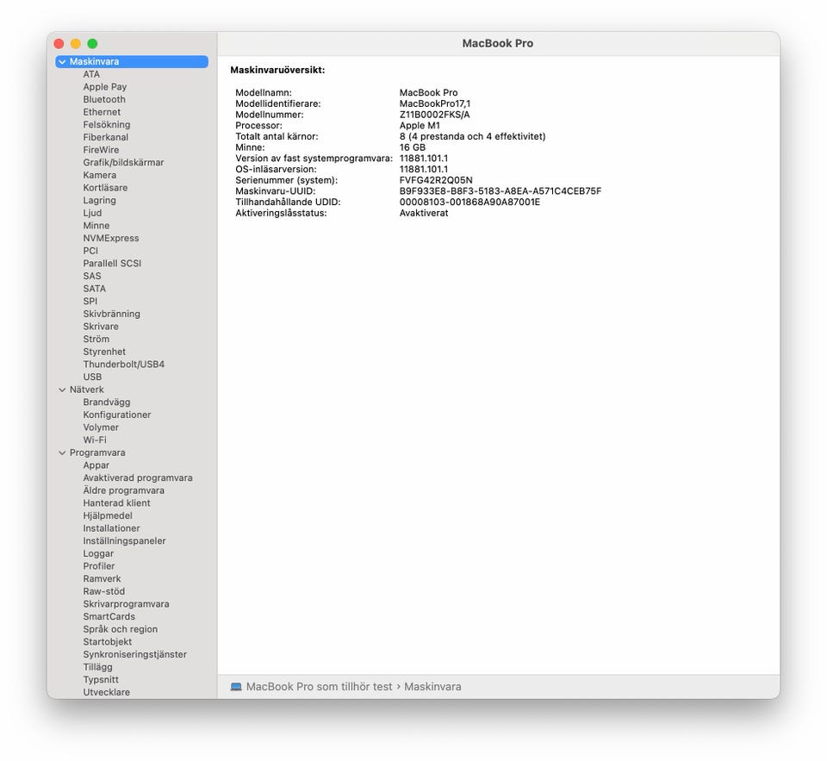
Task: Click the UDID value 00008103-001868A90A87001E
Action: coord(469,203)
